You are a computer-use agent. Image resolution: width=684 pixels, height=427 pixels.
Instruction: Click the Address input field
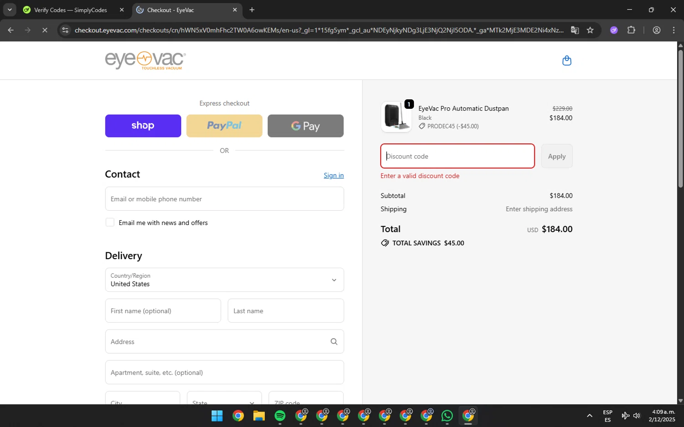coord(224,341)
